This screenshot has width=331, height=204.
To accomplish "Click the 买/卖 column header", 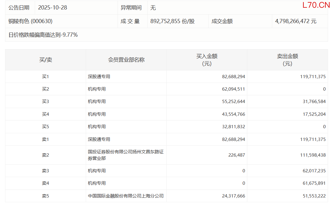I will pyautogui.click(x=45, y=60).
